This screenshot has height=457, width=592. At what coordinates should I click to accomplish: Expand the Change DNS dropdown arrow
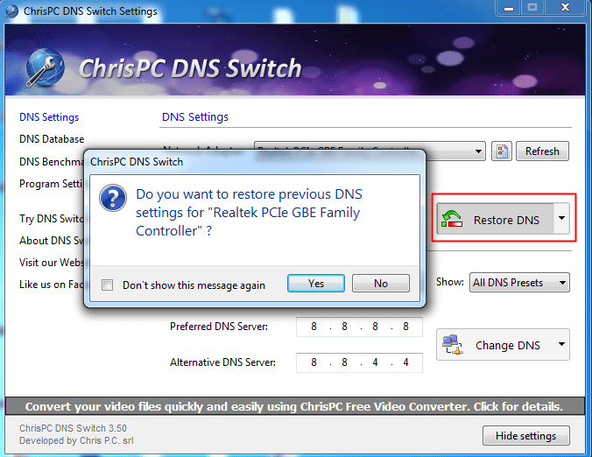(x=561, y=345)
